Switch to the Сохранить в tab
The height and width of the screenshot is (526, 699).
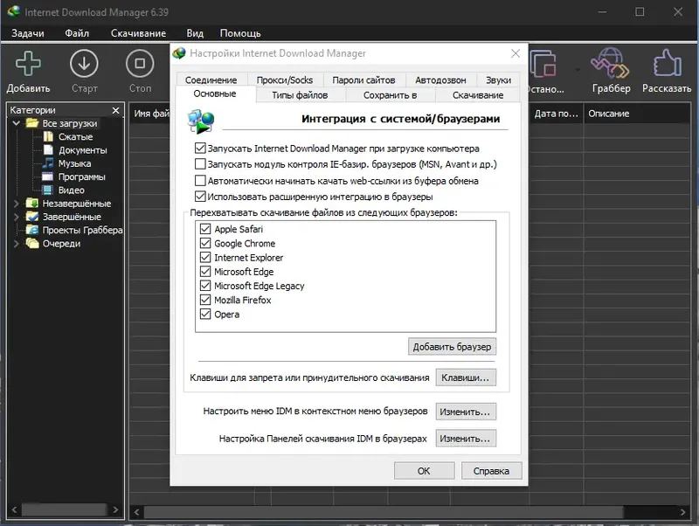point(390,95)
